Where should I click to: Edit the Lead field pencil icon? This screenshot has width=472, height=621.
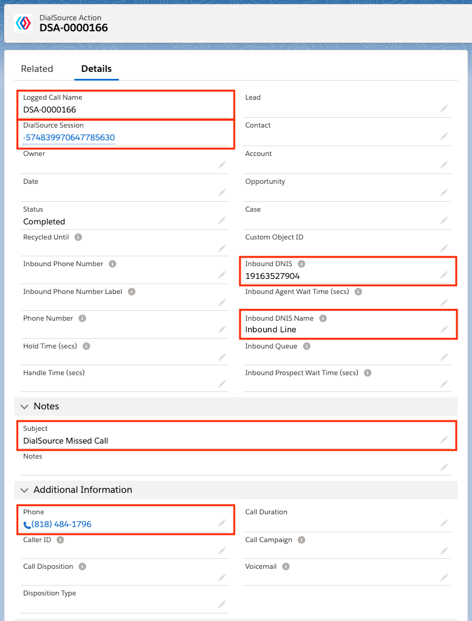tap(444, 108)
